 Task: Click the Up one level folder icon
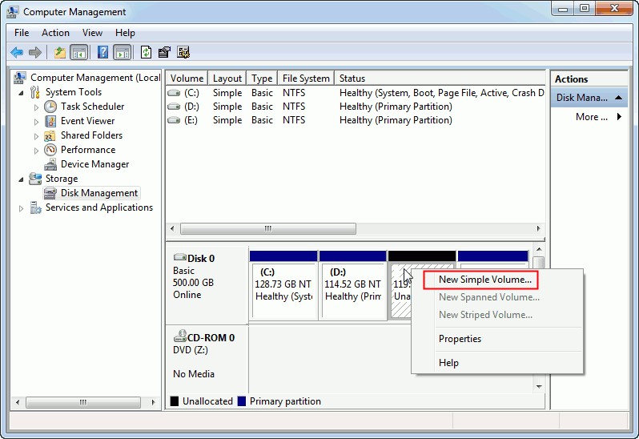pos(59,53)
